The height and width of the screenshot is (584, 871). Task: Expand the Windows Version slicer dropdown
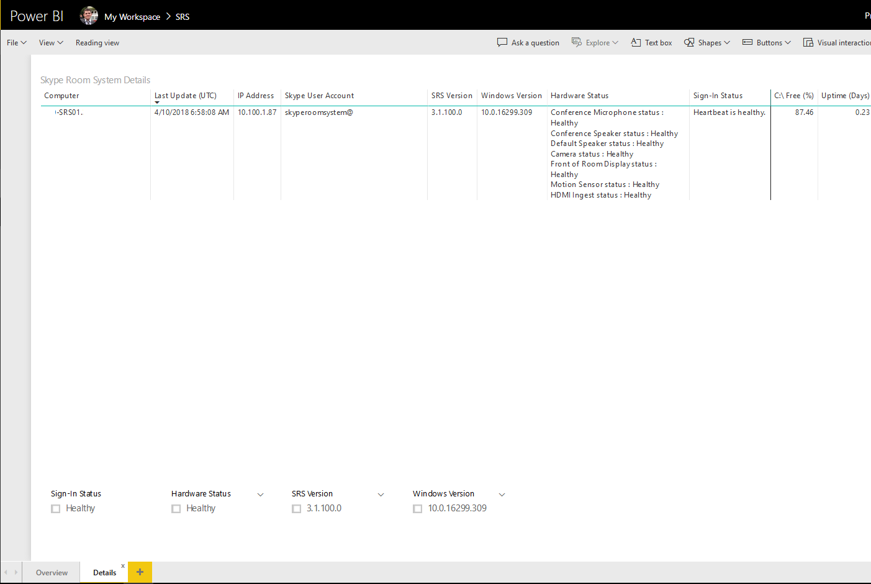(x=502, y=495)
